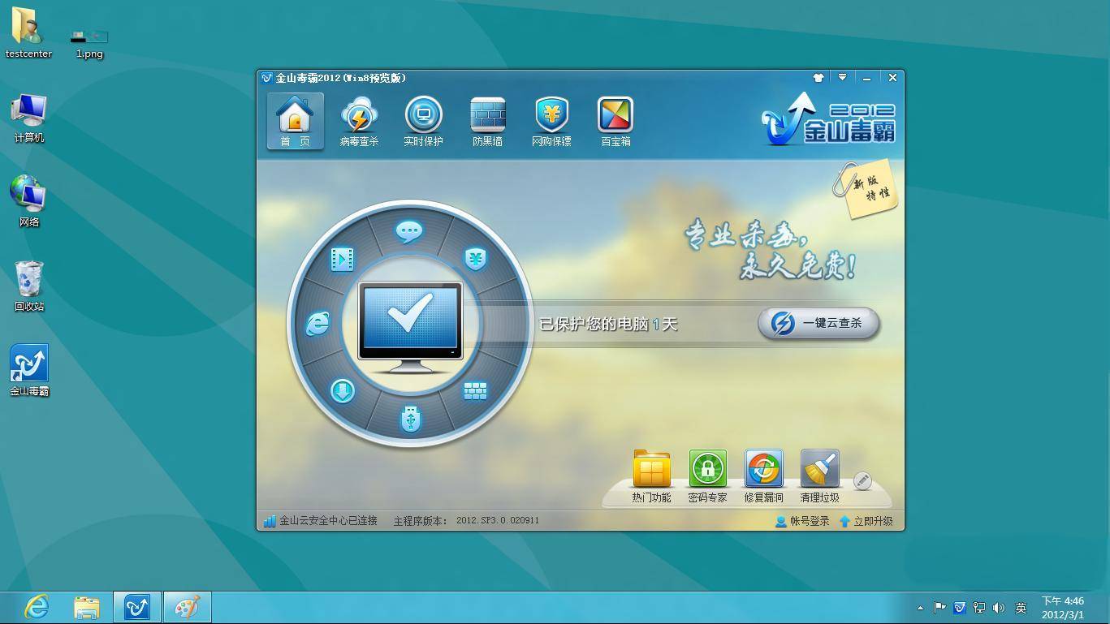The height and width of the screenshot is (624, 1110).
Task: Open the Paint taskbar button
Action: [x=188, y=607]
